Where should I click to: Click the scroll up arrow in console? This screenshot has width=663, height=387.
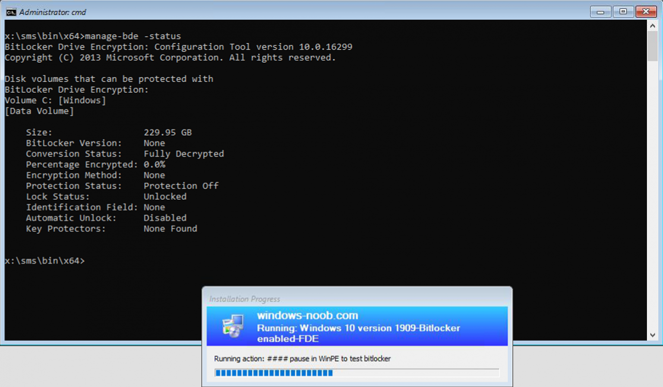(x=652, y=26)
